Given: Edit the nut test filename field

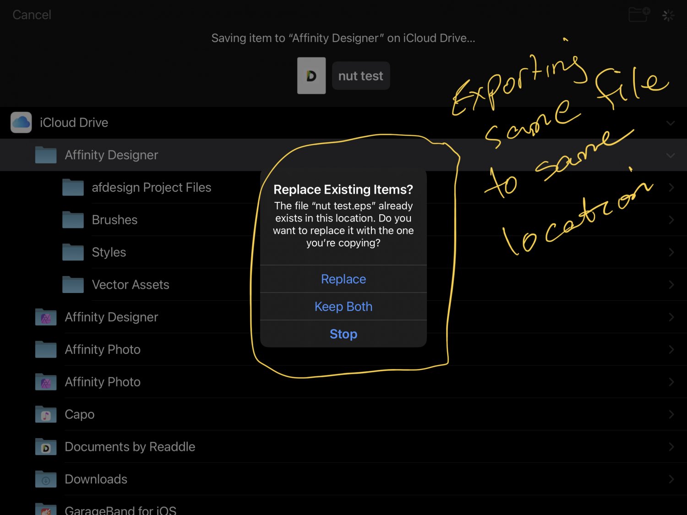Looking at the screenshot, I should [x=360, y=76].
